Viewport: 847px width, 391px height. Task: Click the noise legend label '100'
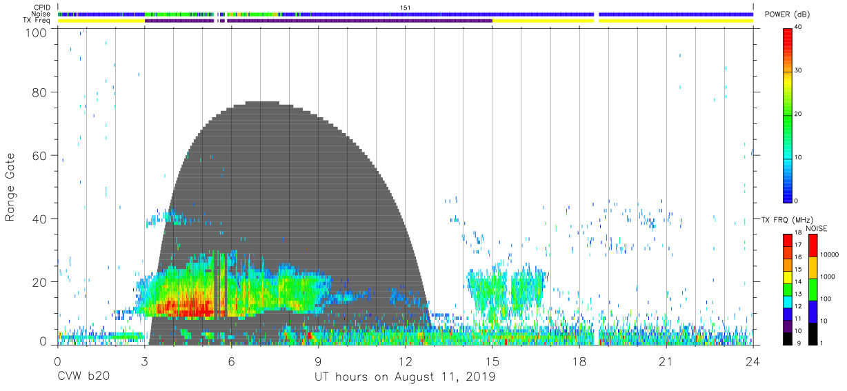tap(826, 299)
